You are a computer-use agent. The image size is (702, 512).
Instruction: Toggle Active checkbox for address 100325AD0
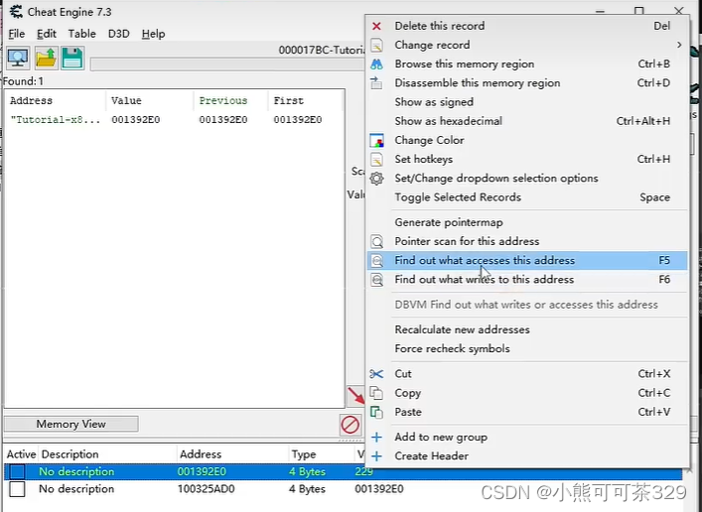(18, 489)
